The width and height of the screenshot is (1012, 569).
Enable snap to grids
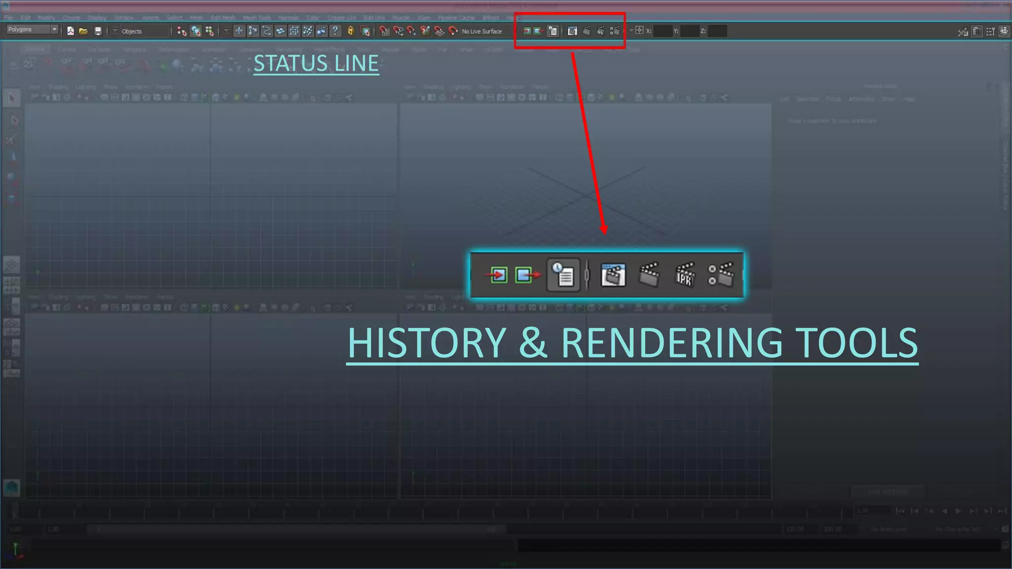click(384, 31)
